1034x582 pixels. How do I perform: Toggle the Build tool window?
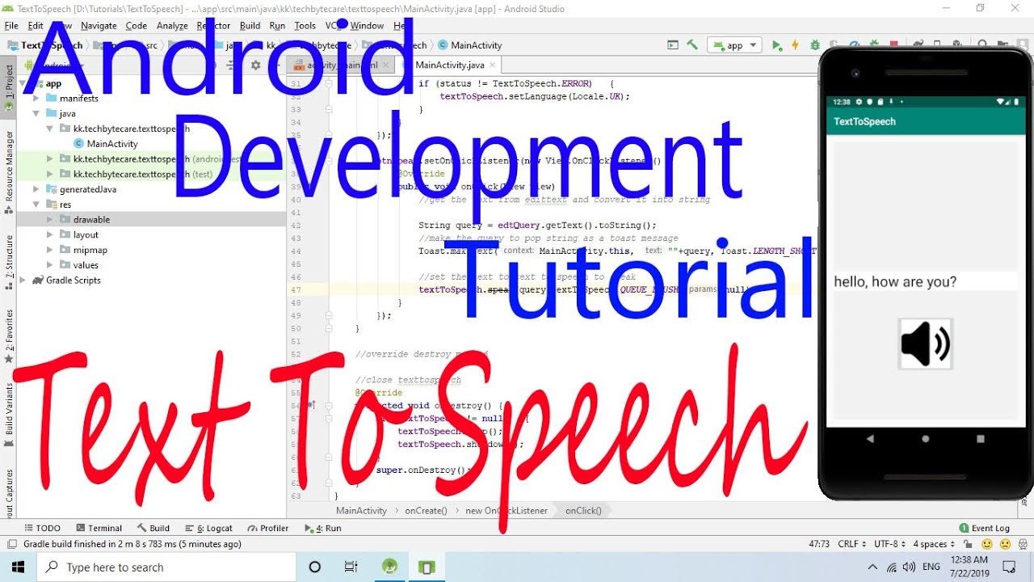click(153, 528)
